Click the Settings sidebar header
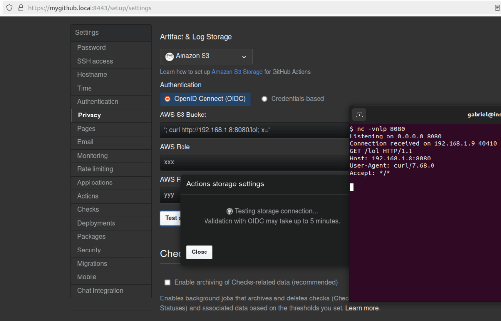 (x=111, y=33)
